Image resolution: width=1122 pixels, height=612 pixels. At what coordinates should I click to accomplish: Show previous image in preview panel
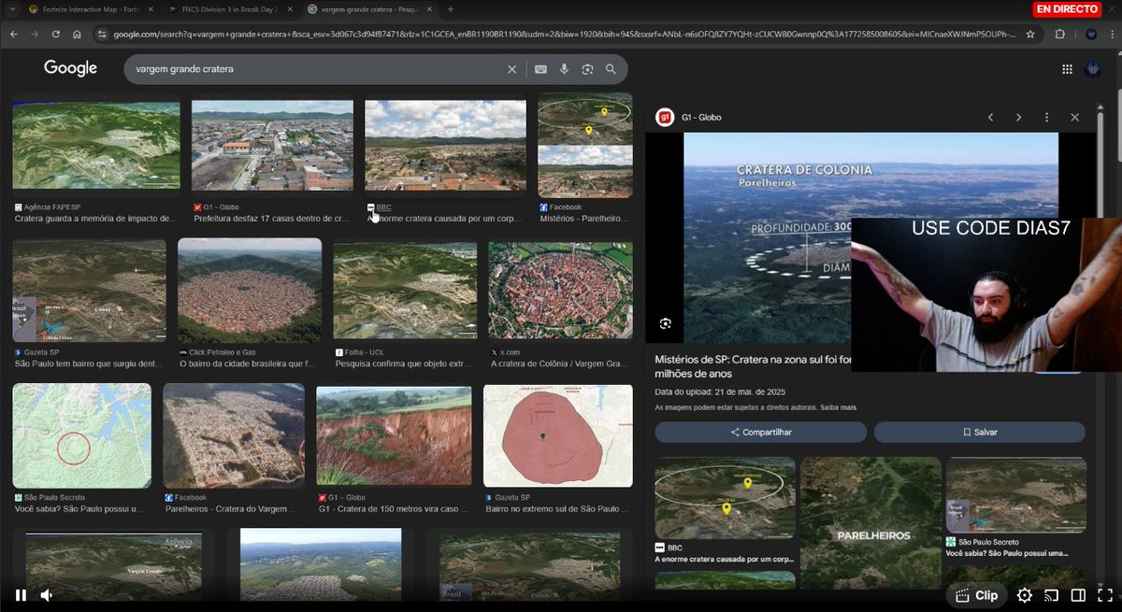pos(990,117)
